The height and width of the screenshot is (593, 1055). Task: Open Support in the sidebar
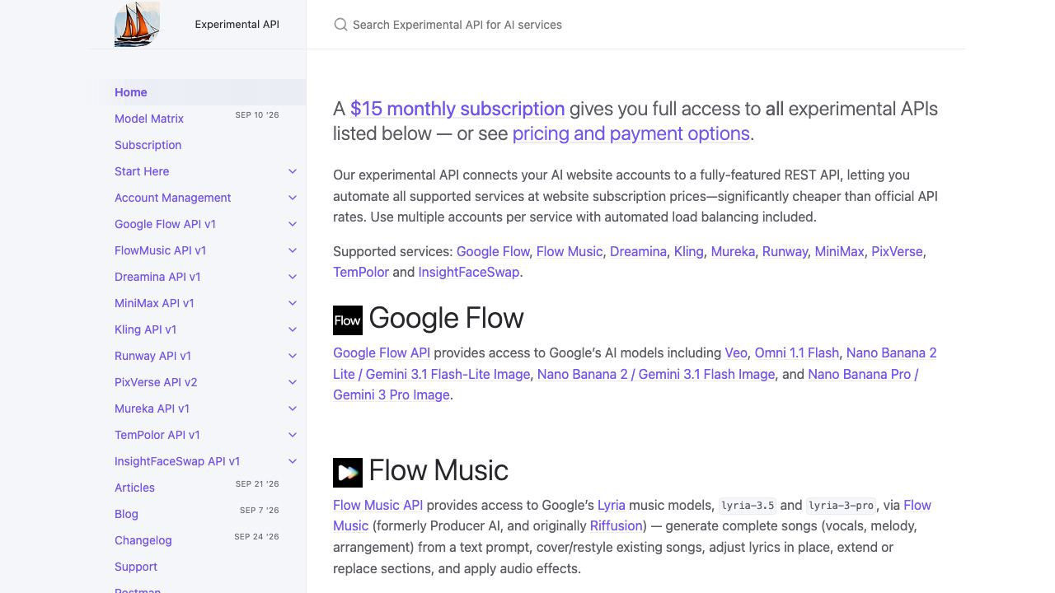(136, 567)
